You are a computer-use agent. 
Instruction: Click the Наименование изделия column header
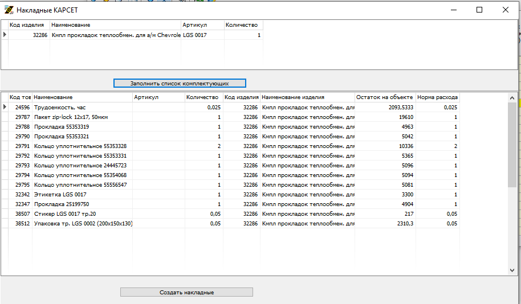(307, 97)
